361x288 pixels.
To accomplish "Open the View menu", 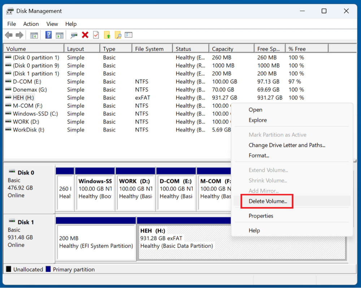I will tap(52, 24).
